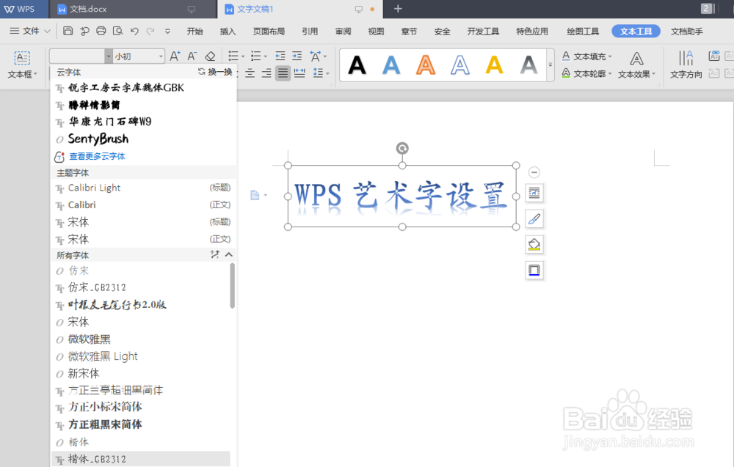
Task: Select blue hollow outline WordArt style
Action: (460, 65)
